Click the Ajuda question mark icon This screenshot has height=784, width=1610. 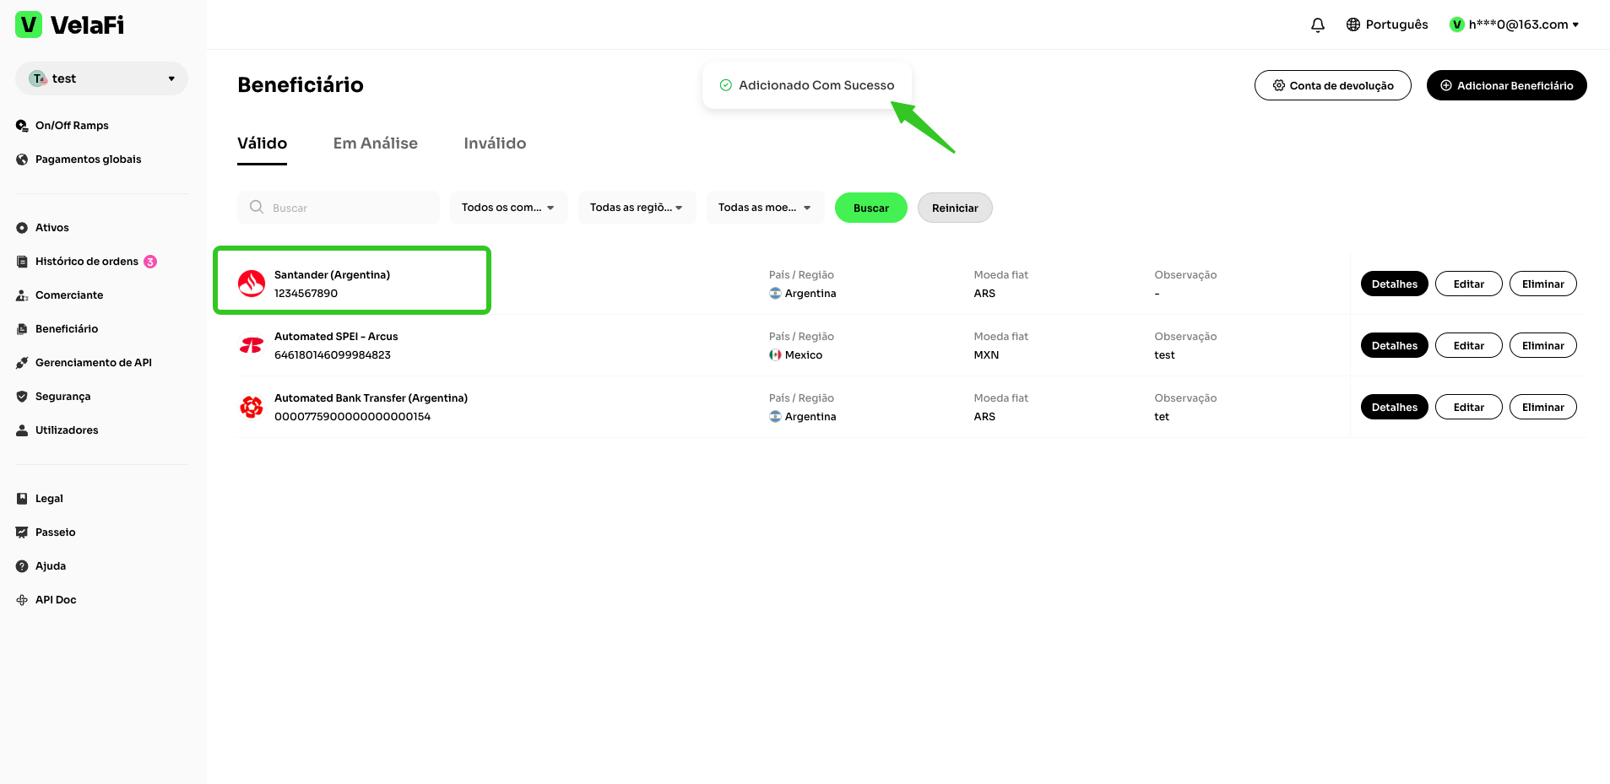coord(22,566)
